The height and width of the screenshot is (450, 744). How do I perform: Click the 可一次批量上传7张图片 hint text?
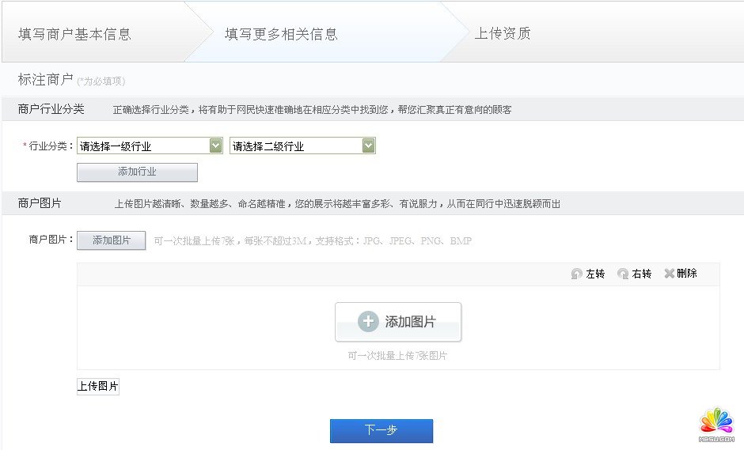click(397, 356)
